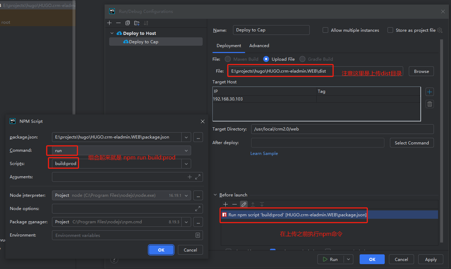
Task: Delete the selected target host
Action: coord(430,104)
